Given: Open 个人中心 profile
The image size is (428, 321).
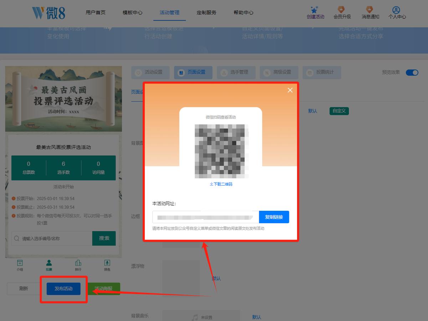Looking at the screenshot, I should 397,12.
